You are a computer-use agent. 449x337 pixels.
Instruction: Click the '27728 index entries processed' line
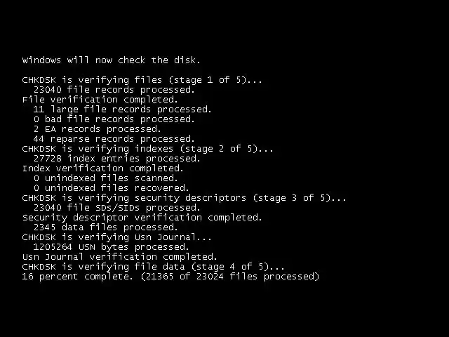coord(117,159)
